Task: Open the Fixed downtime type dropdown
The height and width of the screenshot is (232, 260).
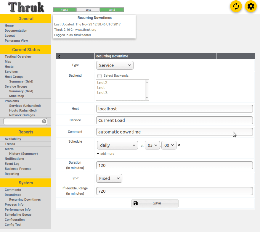Action: click(109, 178)
